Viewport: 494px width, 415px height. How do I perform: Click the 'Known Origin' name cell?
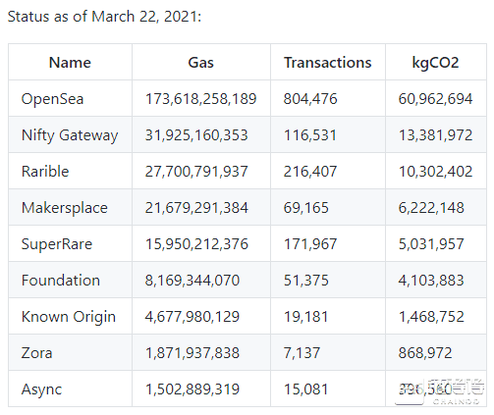[x=69, y=317]
